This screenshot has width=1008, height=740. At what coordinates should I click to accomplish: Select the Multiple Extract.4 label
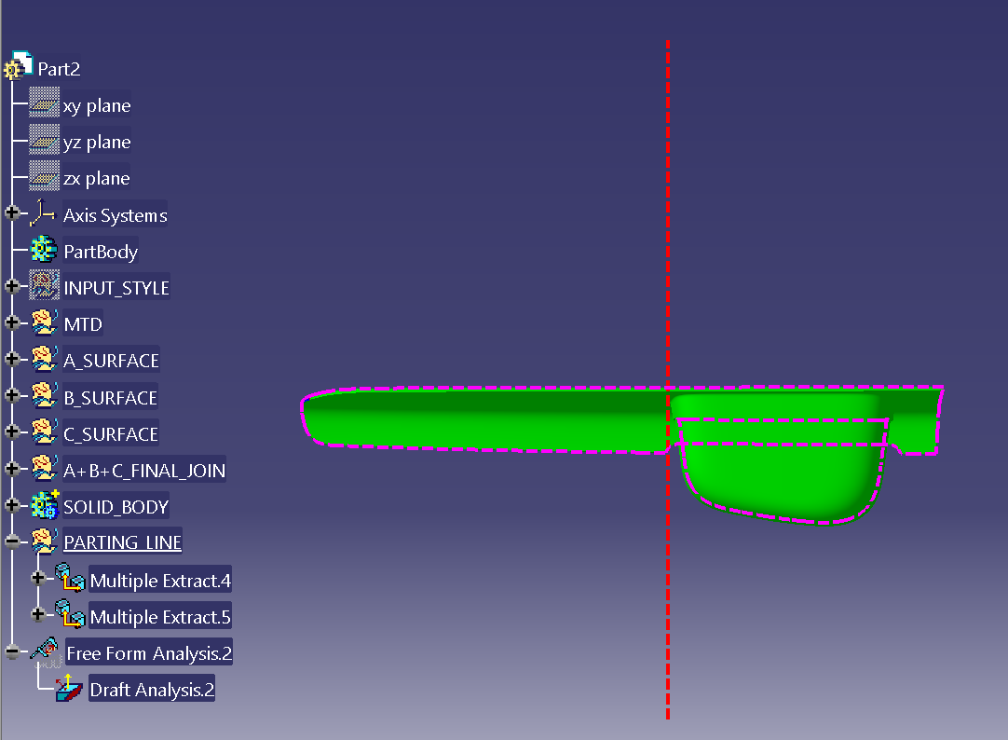[160, 581]
